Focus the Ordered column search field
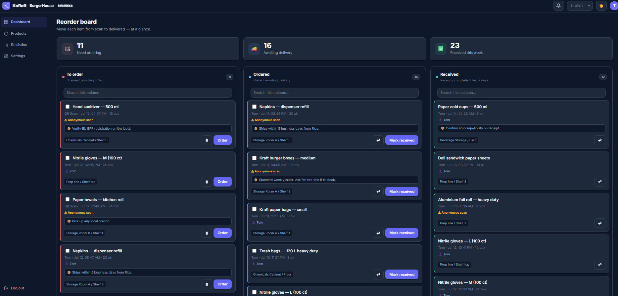This screenshot has height=296, width=618. coord(334,93)
